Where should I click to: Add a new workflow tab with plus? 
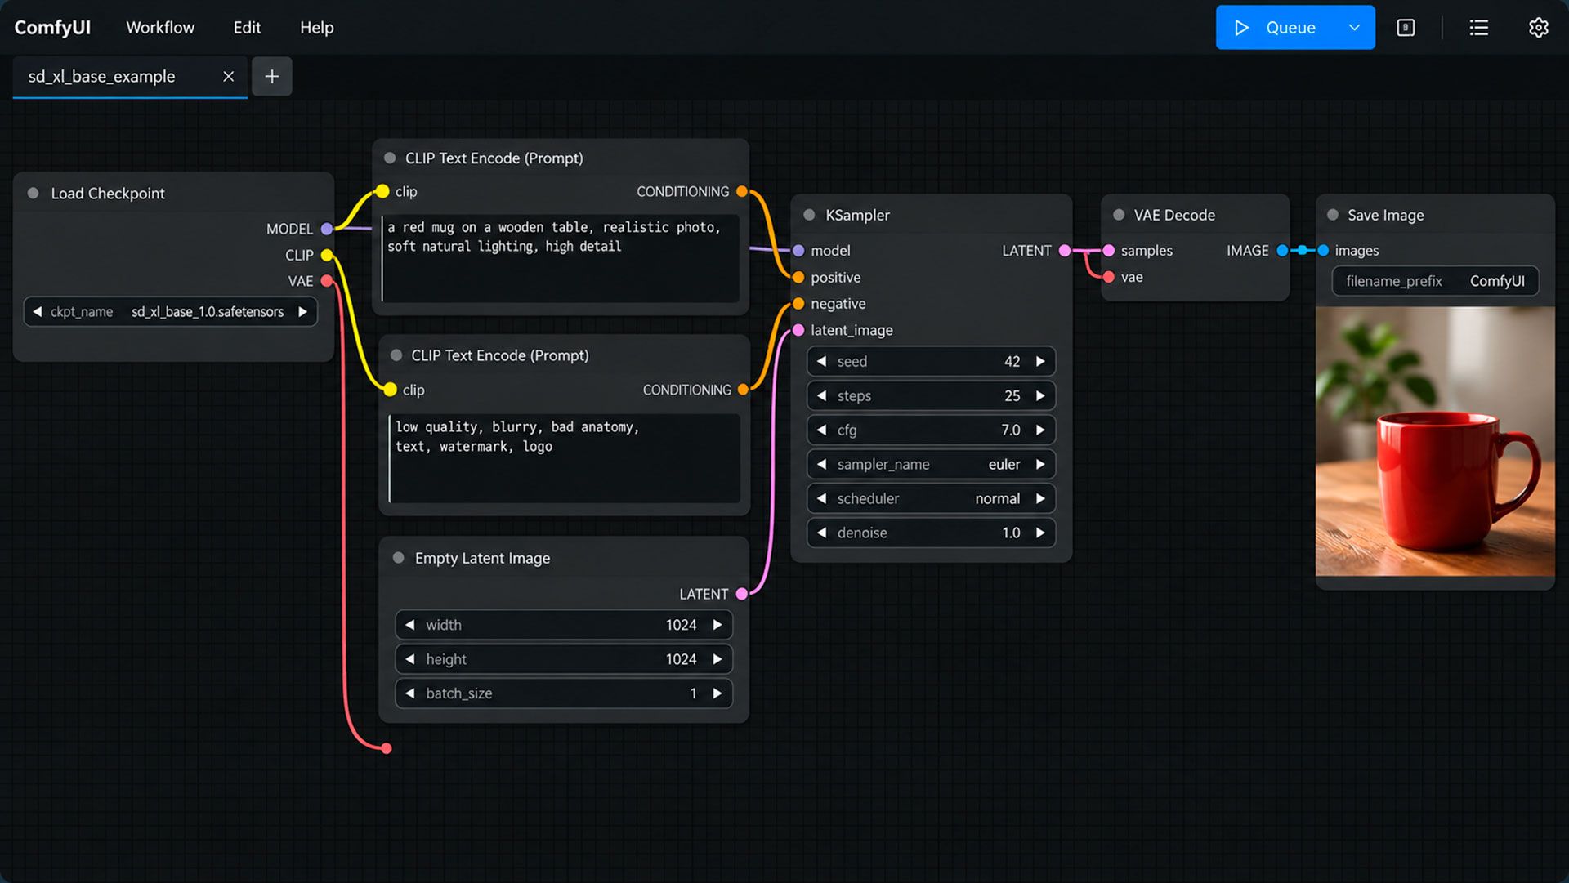[272, 76]
